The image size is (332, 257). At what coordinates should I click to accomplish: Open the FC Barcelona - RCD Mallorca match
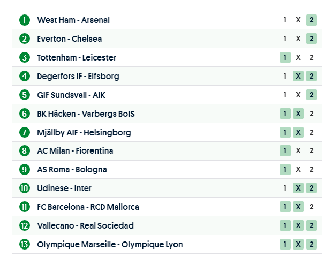[88, 207]
